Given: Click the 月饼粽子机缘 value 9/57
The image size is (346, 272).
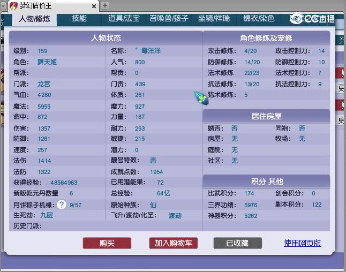Looking at the screenshot, I should (x=76, y=205).
